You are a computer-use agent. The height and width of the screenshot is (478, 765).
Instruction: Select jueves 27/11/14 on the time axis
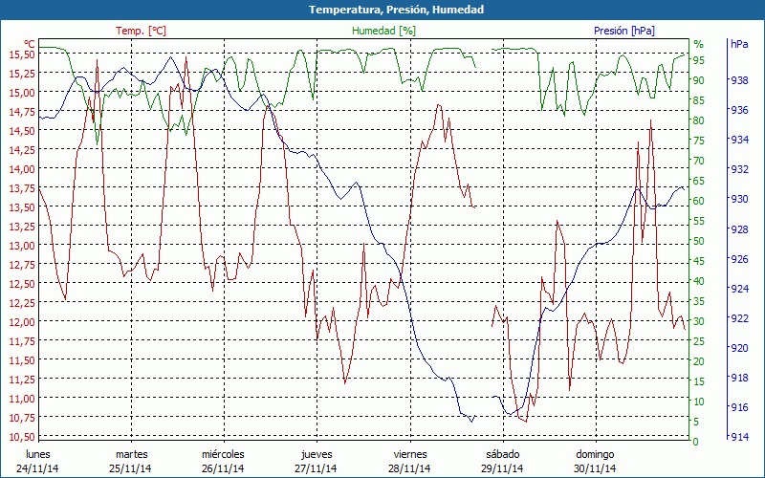[317, 461]
